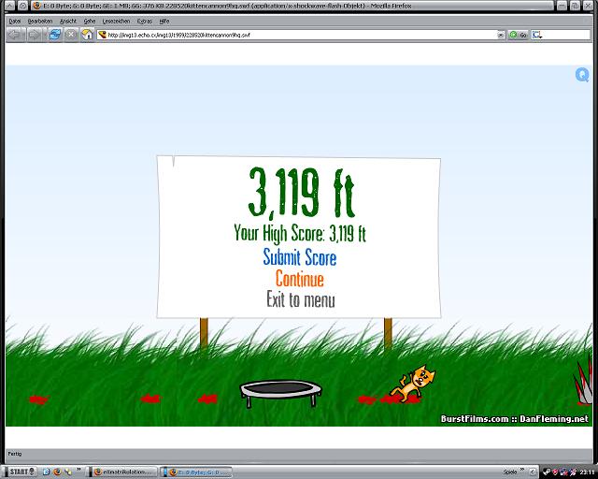This screenshot has width=598, height=479.
Task: Go to the Home page icon
Action: click(x=87, y=35)
